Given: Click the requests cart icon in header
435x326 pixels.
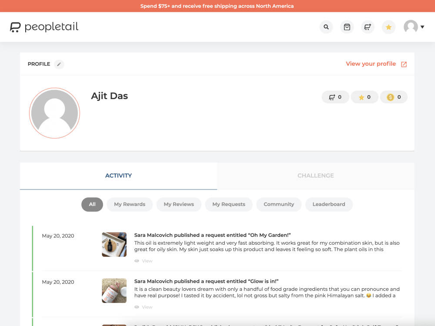Looking at the screenshot, I should point(368,27).
